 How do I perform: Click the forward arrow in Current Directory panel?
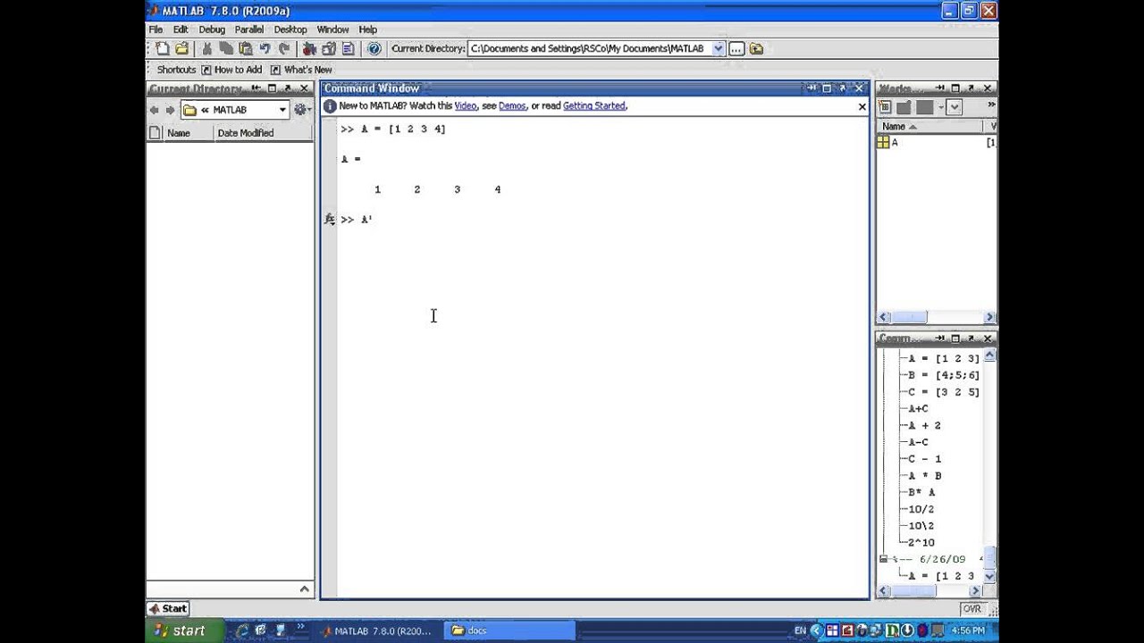170,110
